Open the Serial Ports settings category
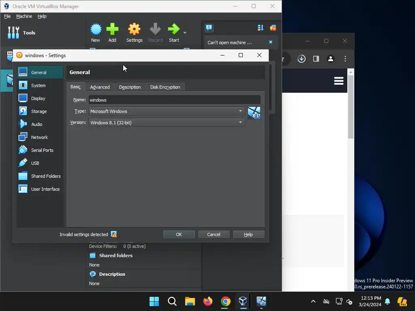This screenshot has width=415, height=311. click(x=40, y=150)
